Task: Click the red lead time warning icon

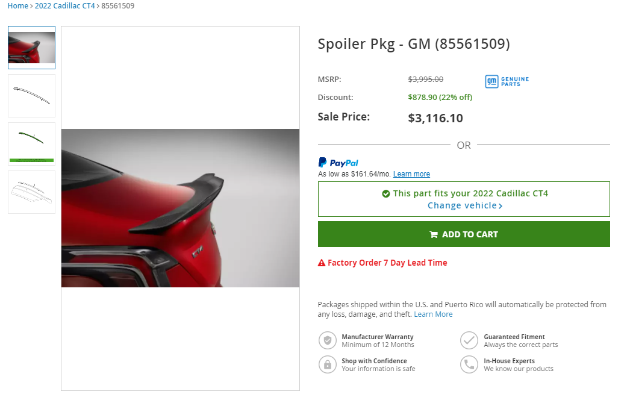Action: click(322, 263)
